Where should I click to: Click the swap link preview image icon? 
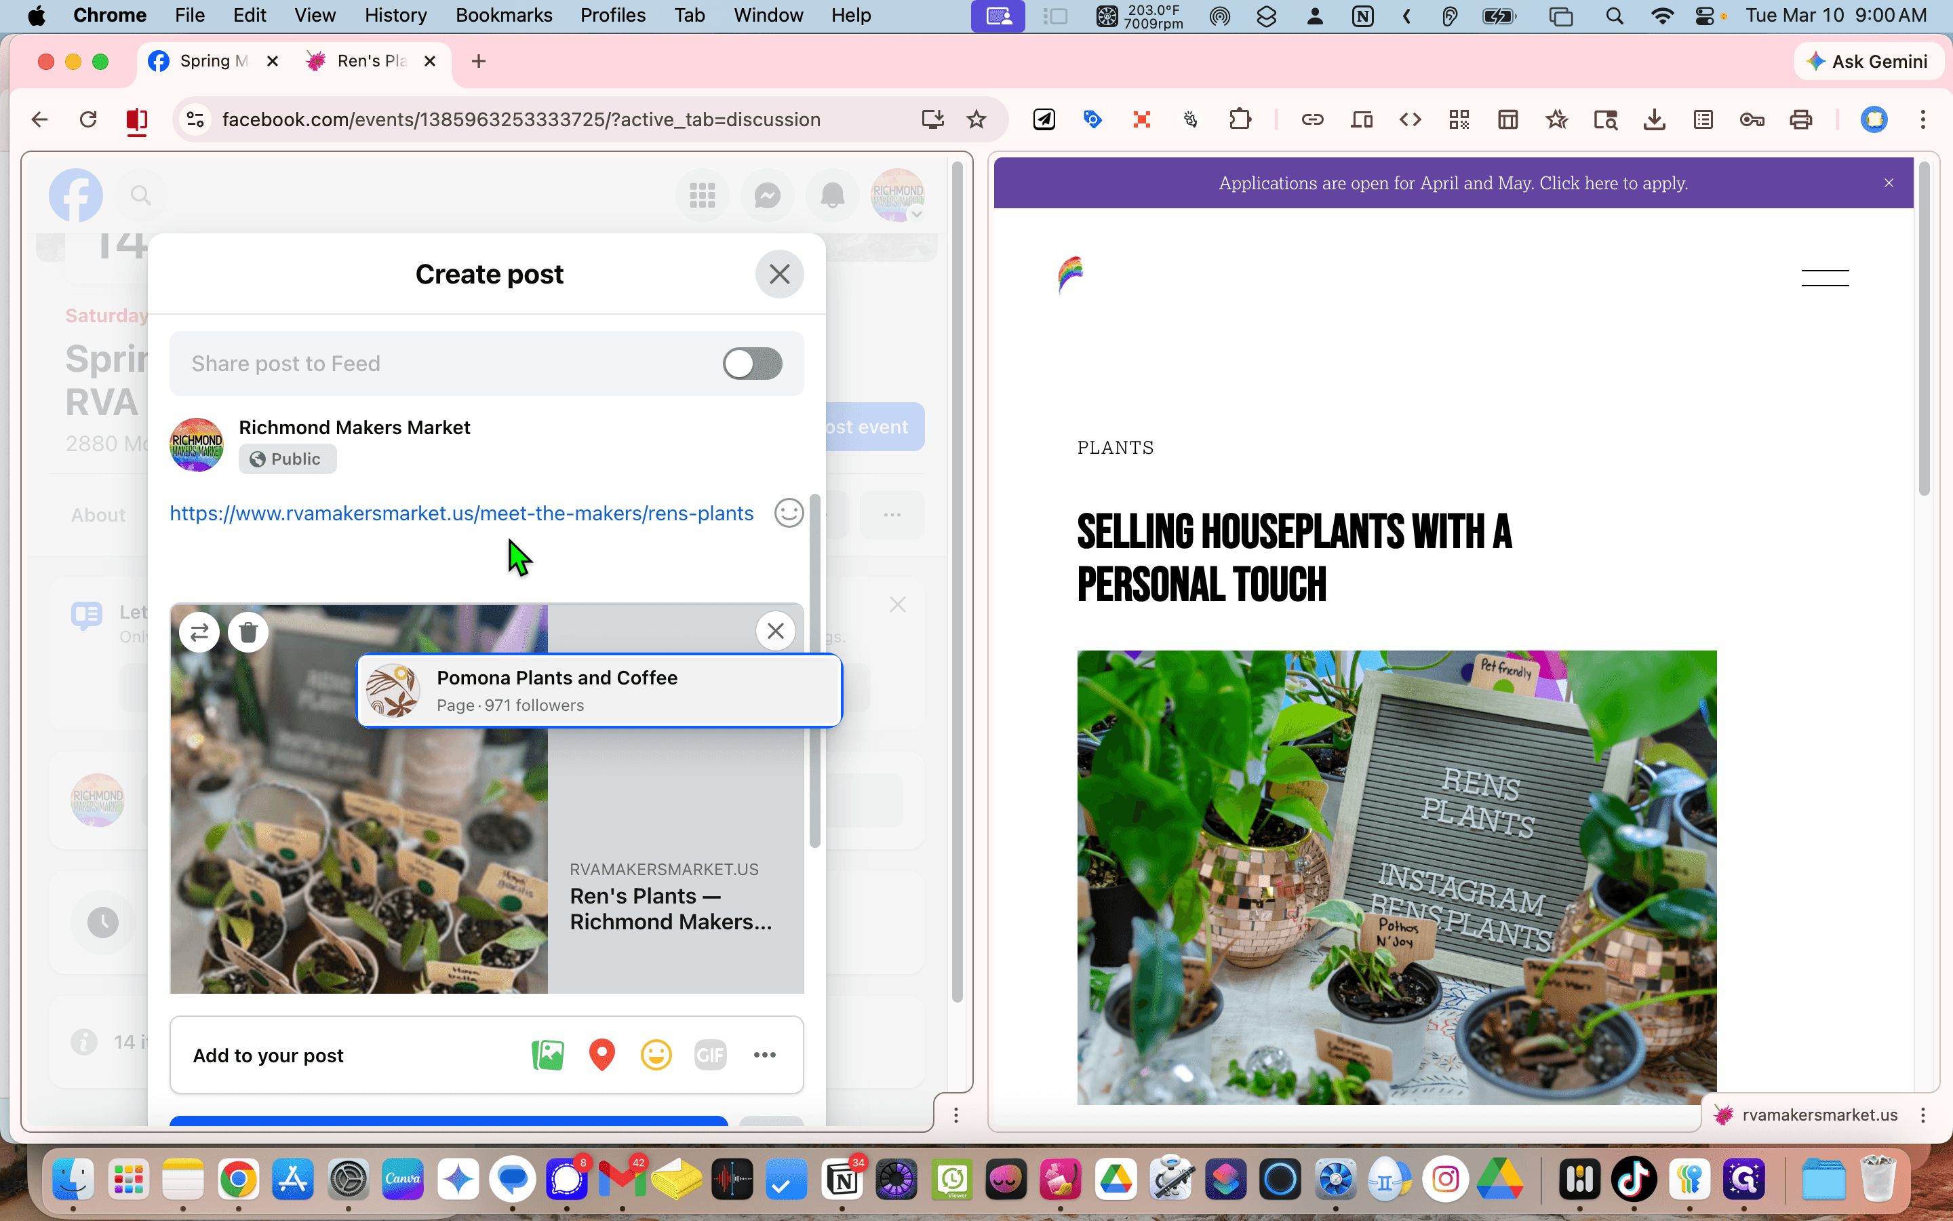pos(199,632)
